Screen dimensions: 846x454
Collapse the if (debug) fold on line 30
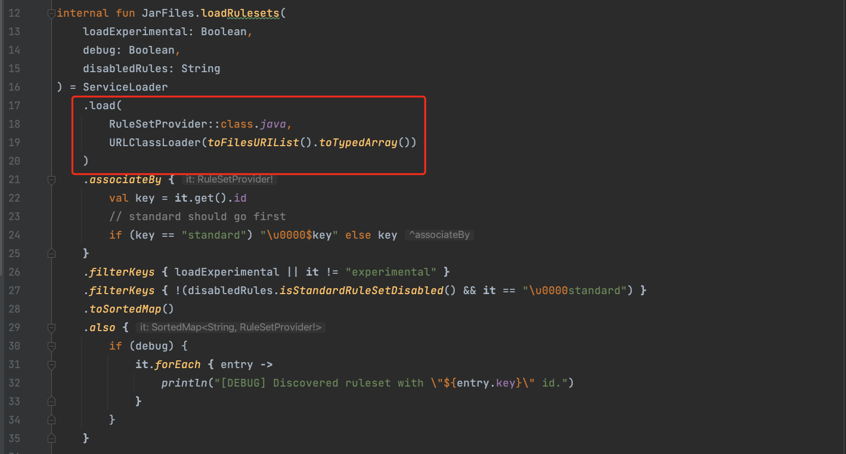coord(51,346)
